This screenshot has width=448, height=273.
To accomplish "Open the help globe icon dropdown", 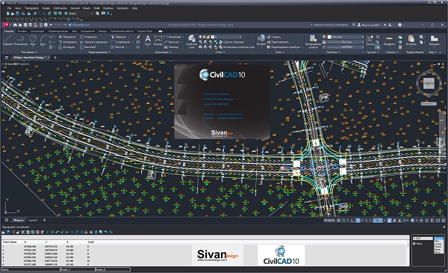I will [401, 25].
